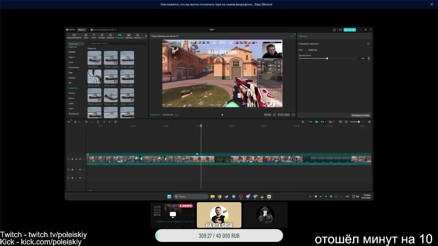Click the duration stepper arrows

369,58
